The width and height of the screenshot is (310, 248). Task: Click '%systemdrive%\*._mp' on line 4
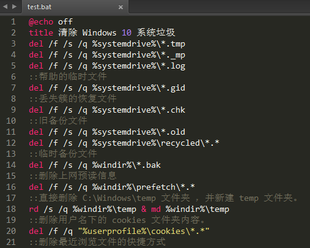(x=139, y=55)
